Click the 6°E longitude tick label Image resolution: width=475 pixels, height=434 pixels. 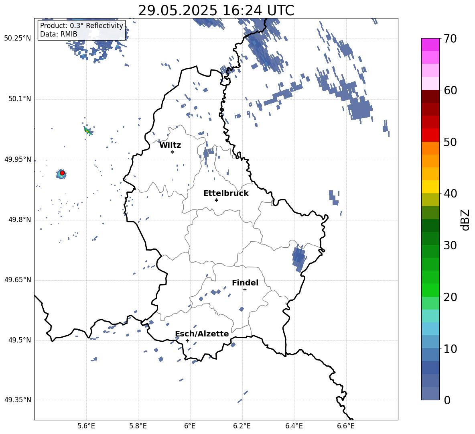tap(190, 426)
